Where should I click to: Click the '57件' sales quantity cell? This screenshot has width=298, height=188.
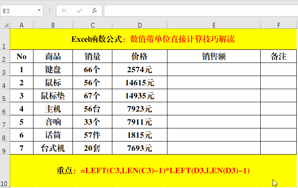[92, 135]
